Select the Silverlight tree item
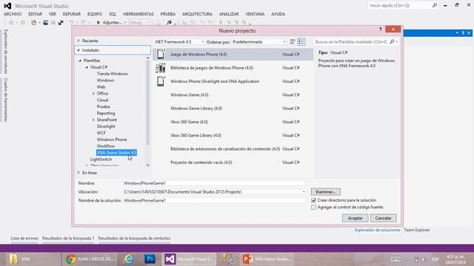Image resolution: width=474 pixels, height=266 pixels. (106, 126)
